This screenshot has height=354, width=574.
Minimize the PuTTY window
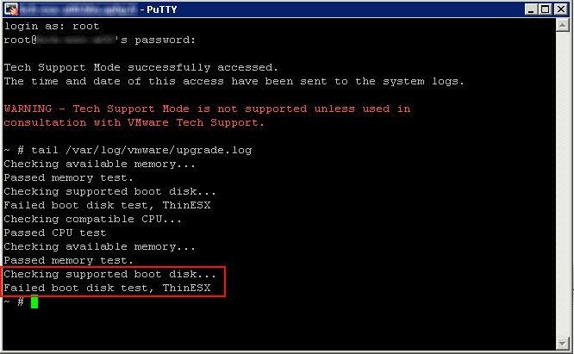coord(530,9)
